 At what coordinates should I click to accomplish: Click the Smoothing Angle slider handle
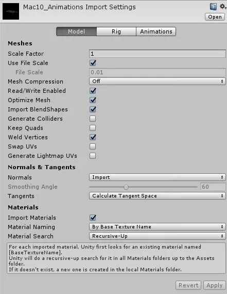click(x=126, y=187)
